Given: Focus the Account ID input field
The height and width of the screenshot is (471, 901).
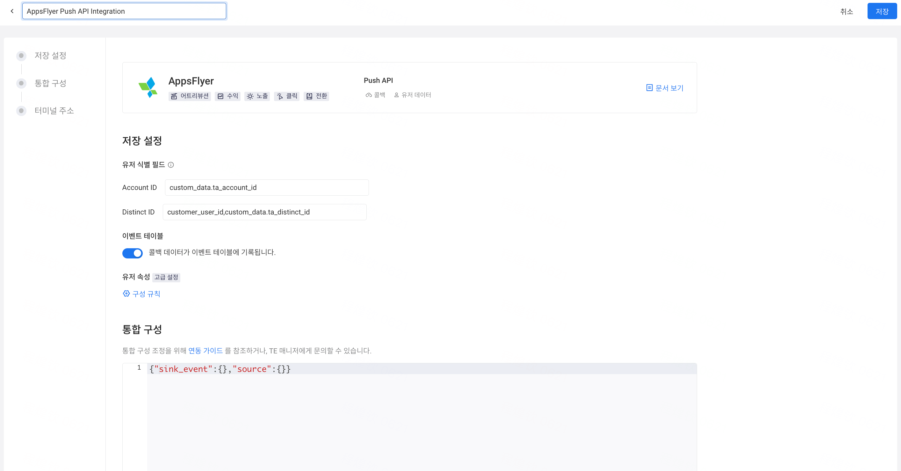Looking at the screenshot, I should (267, 188).
